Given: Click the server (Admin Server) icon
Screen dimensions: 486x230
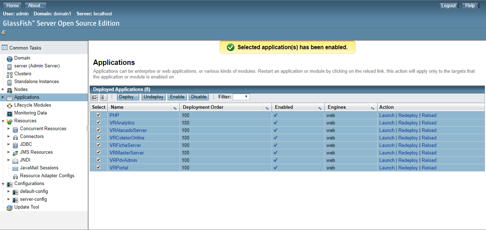Looking at the screenshot, I should (x=10, y=67).
